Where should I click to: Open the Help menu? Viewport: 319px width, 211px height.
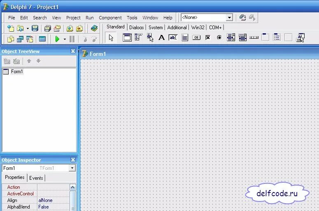point(168,18)
